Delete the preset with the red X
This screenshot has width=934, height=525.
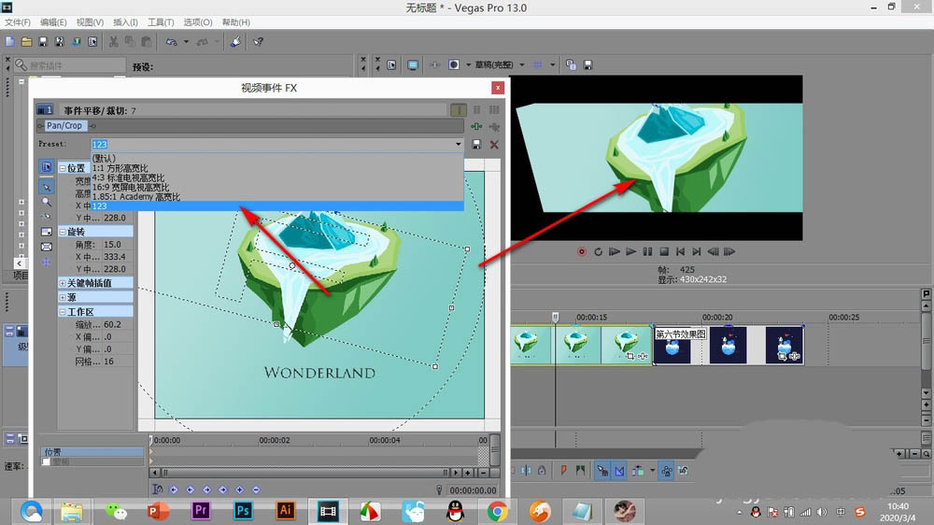tap(494, 144)
